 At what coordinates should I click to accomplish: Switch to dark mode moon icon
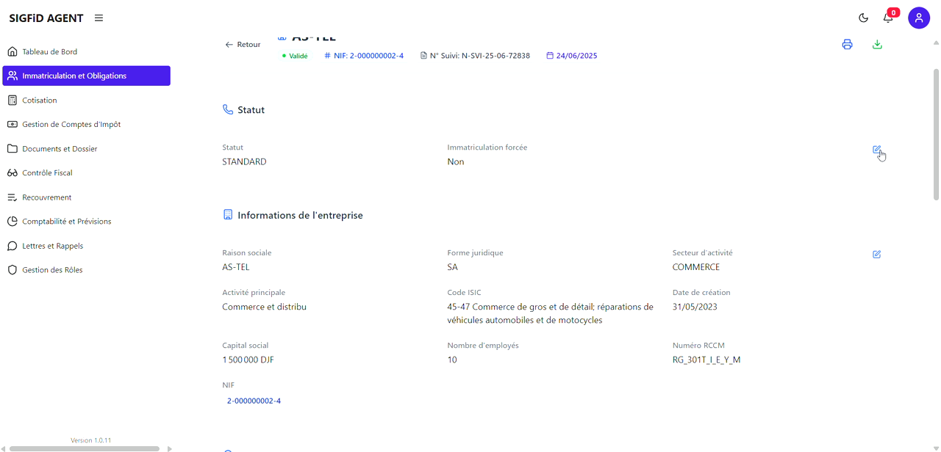(863, 18)
